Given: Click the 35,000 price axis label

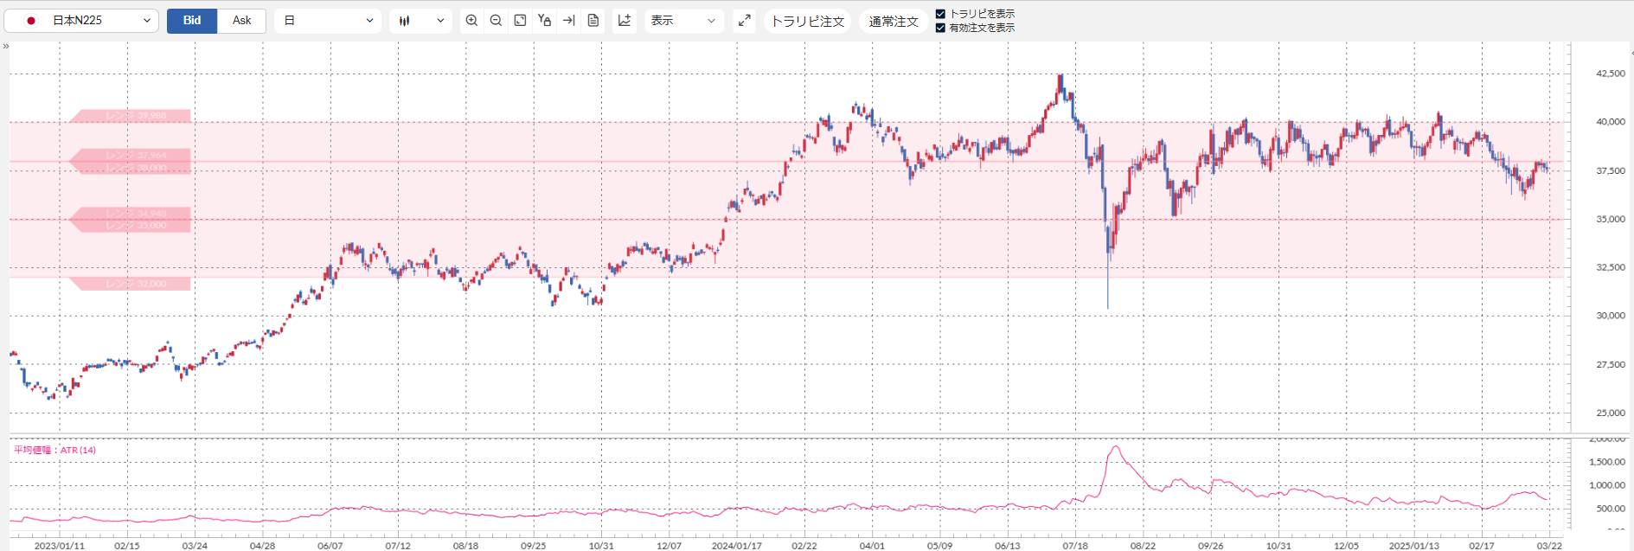Looking at the screenshot, I should (1611, 219).
